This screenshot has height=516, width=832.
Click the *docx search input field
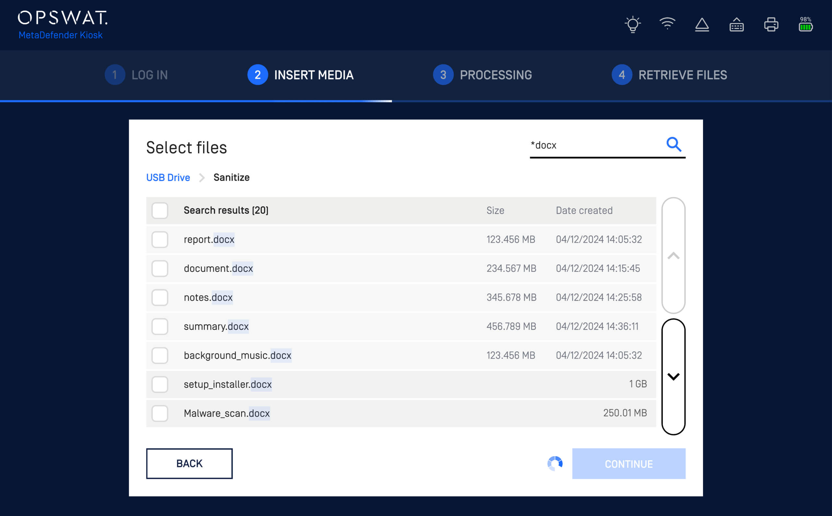pos(607,145)
